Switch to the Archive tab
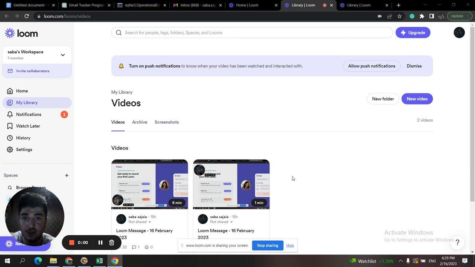 (x=140, y=122)
